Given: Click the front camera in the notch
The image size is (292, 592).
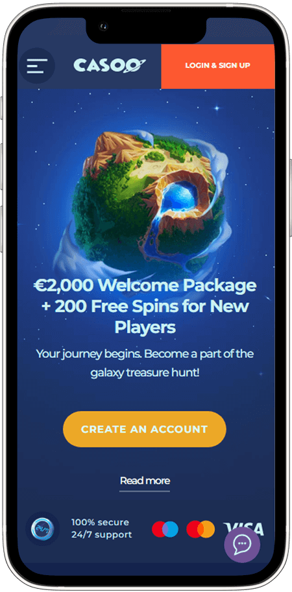Looking at the screenshot, I should [x=103, y=27].
